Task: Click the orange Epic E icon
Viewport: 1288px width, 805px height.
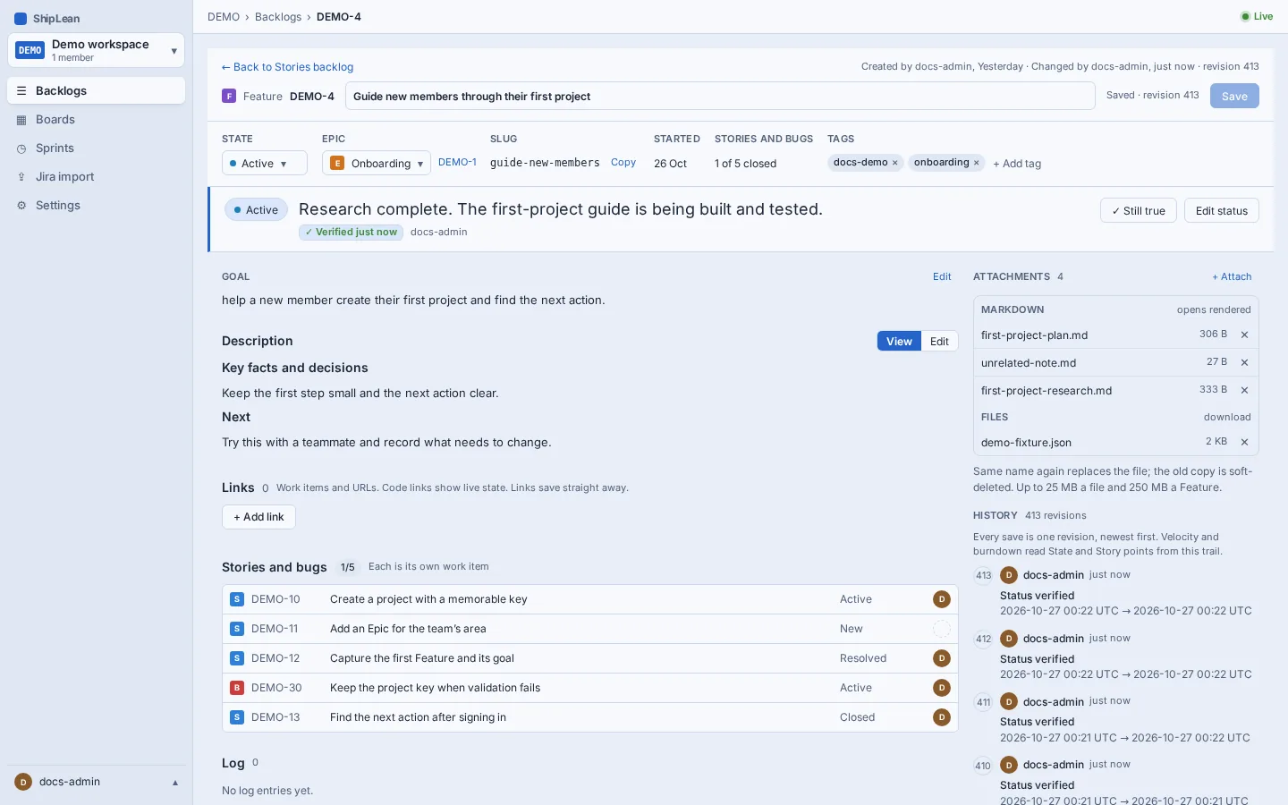Action: tap(337, 164)
